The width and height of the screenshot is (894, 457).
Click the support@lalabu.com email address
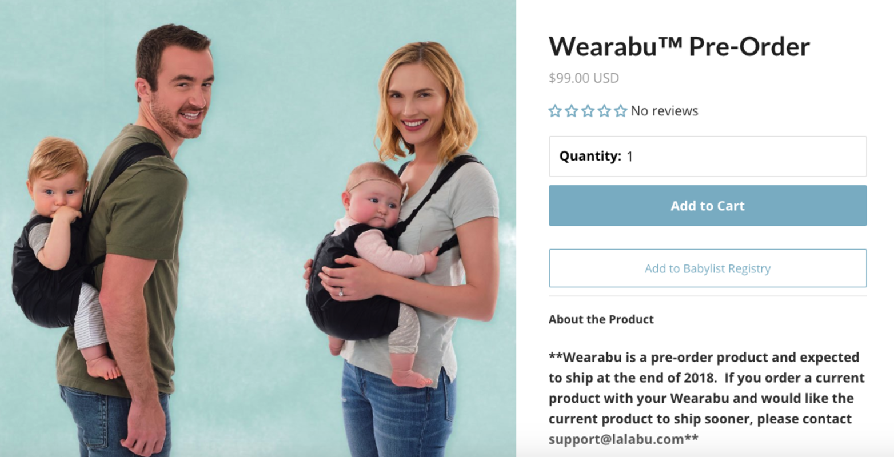coord(616,439)
